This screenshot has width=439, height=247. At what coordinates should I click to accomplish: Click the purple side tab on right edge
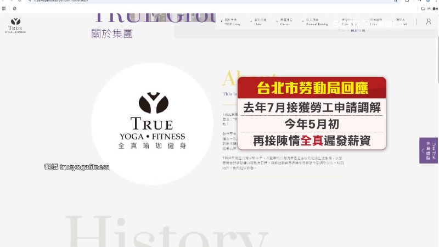[x=429, y=150]
